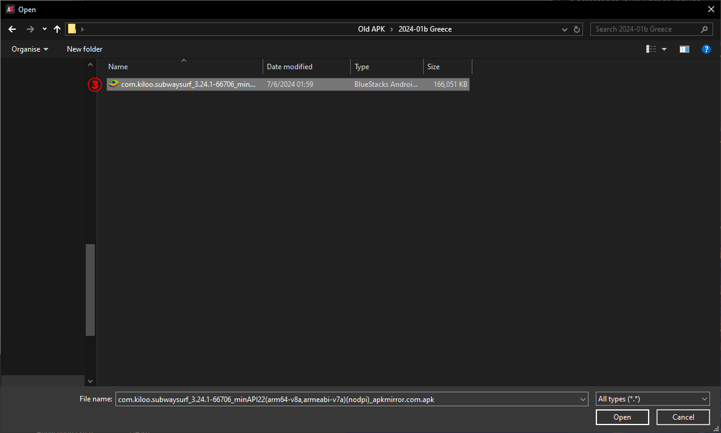Open the Old APK breadcrumb

point(371,29)
